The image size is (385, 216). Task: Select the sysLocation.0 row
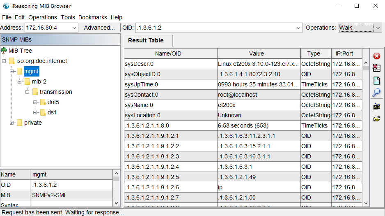243,115
